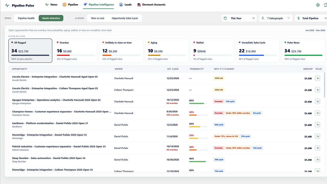Open Pulse icon on Sleep Number row

point(318,160)
